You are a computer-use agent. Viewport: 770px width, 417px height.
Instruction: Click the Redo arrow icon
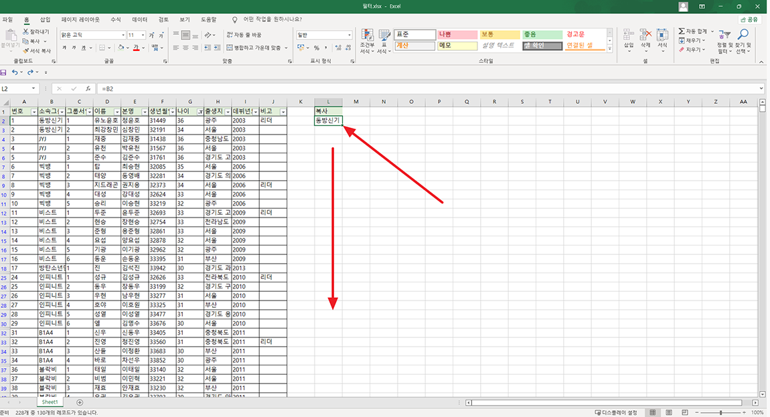[x=30, y=72]
